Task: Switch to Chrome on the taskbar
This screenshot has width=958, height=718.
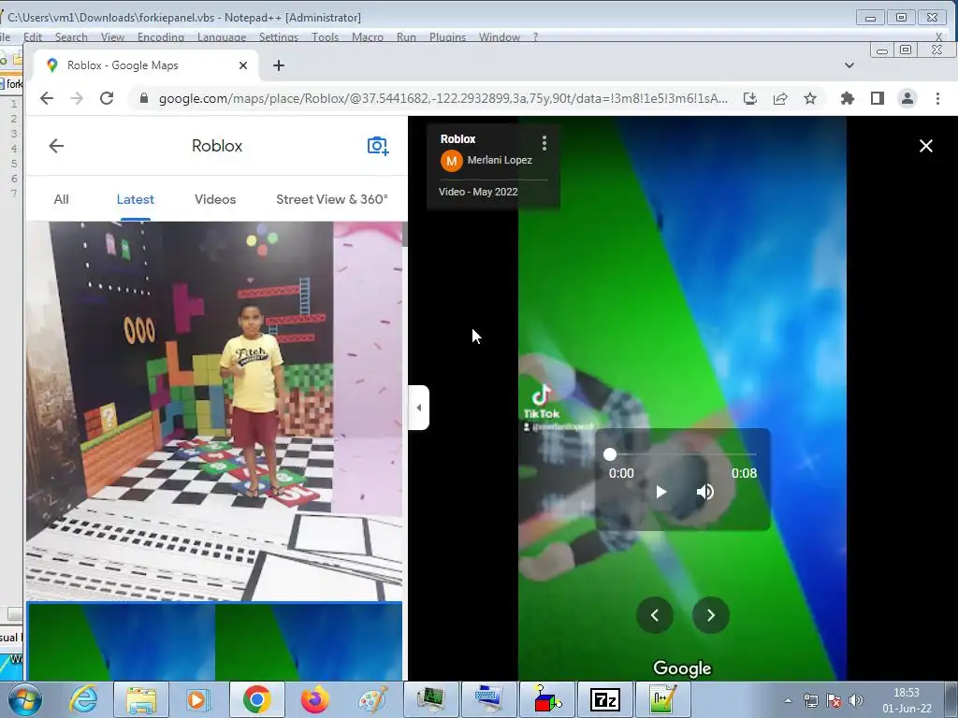Action: pos(256,699)
